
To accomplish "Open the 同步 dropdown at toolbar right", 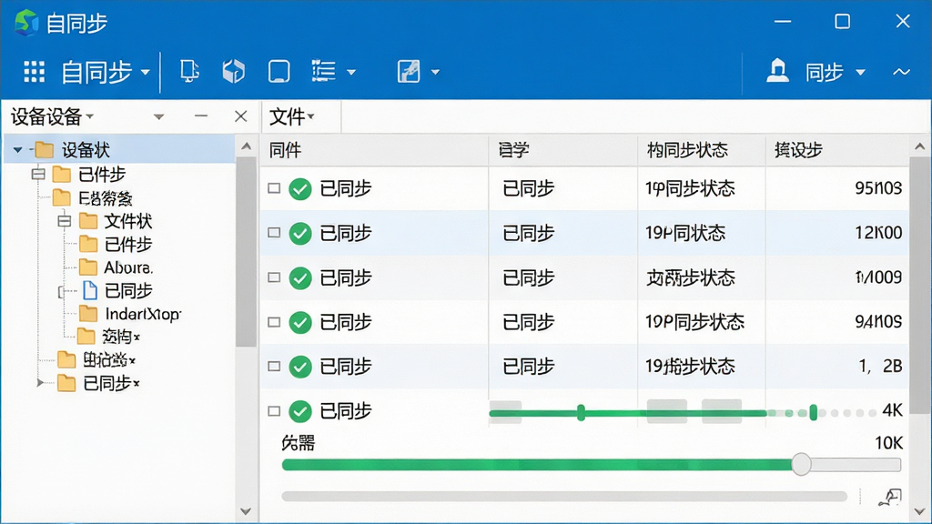I will coord(860,73).
